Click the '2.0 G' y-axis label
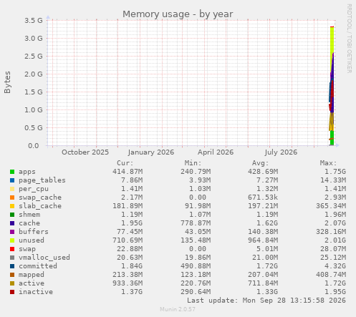 tap(34, 74)
